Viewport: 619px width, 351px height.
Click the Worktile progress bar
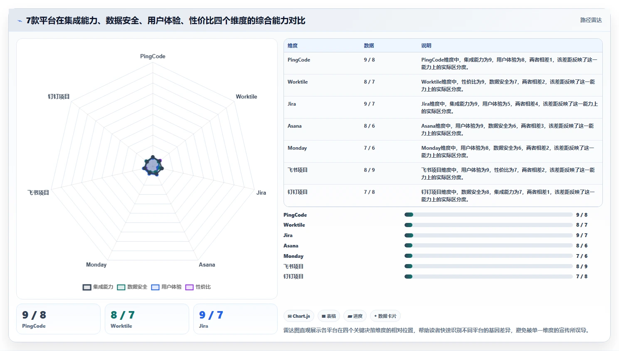488,225
